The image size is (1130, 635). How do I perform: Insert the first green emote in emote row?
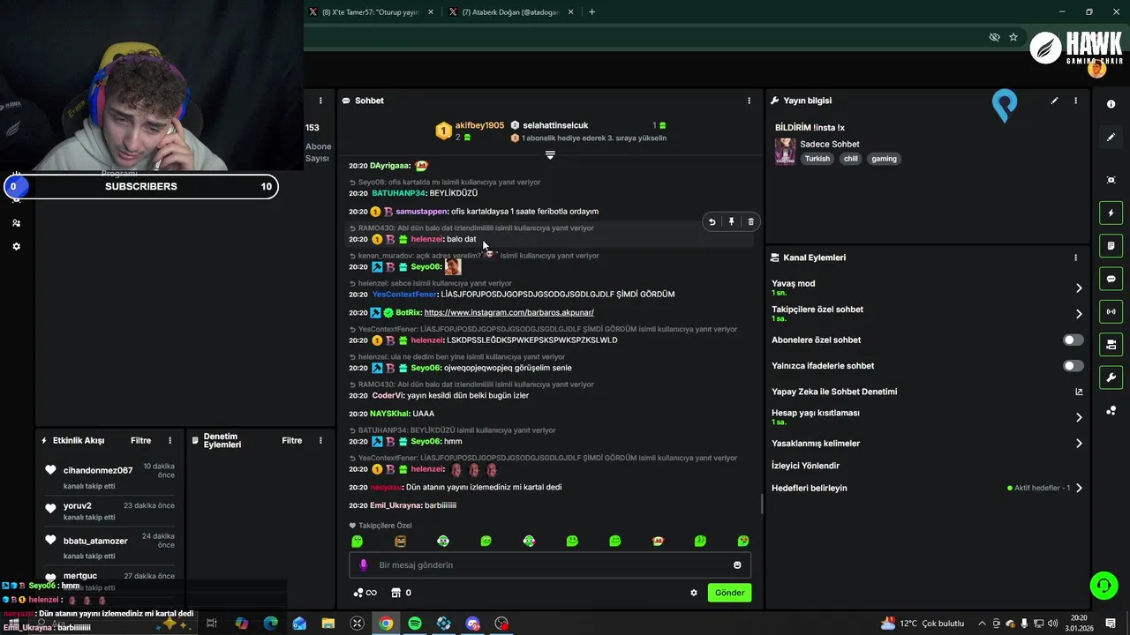pyautogui.click(x=358, y=541)
